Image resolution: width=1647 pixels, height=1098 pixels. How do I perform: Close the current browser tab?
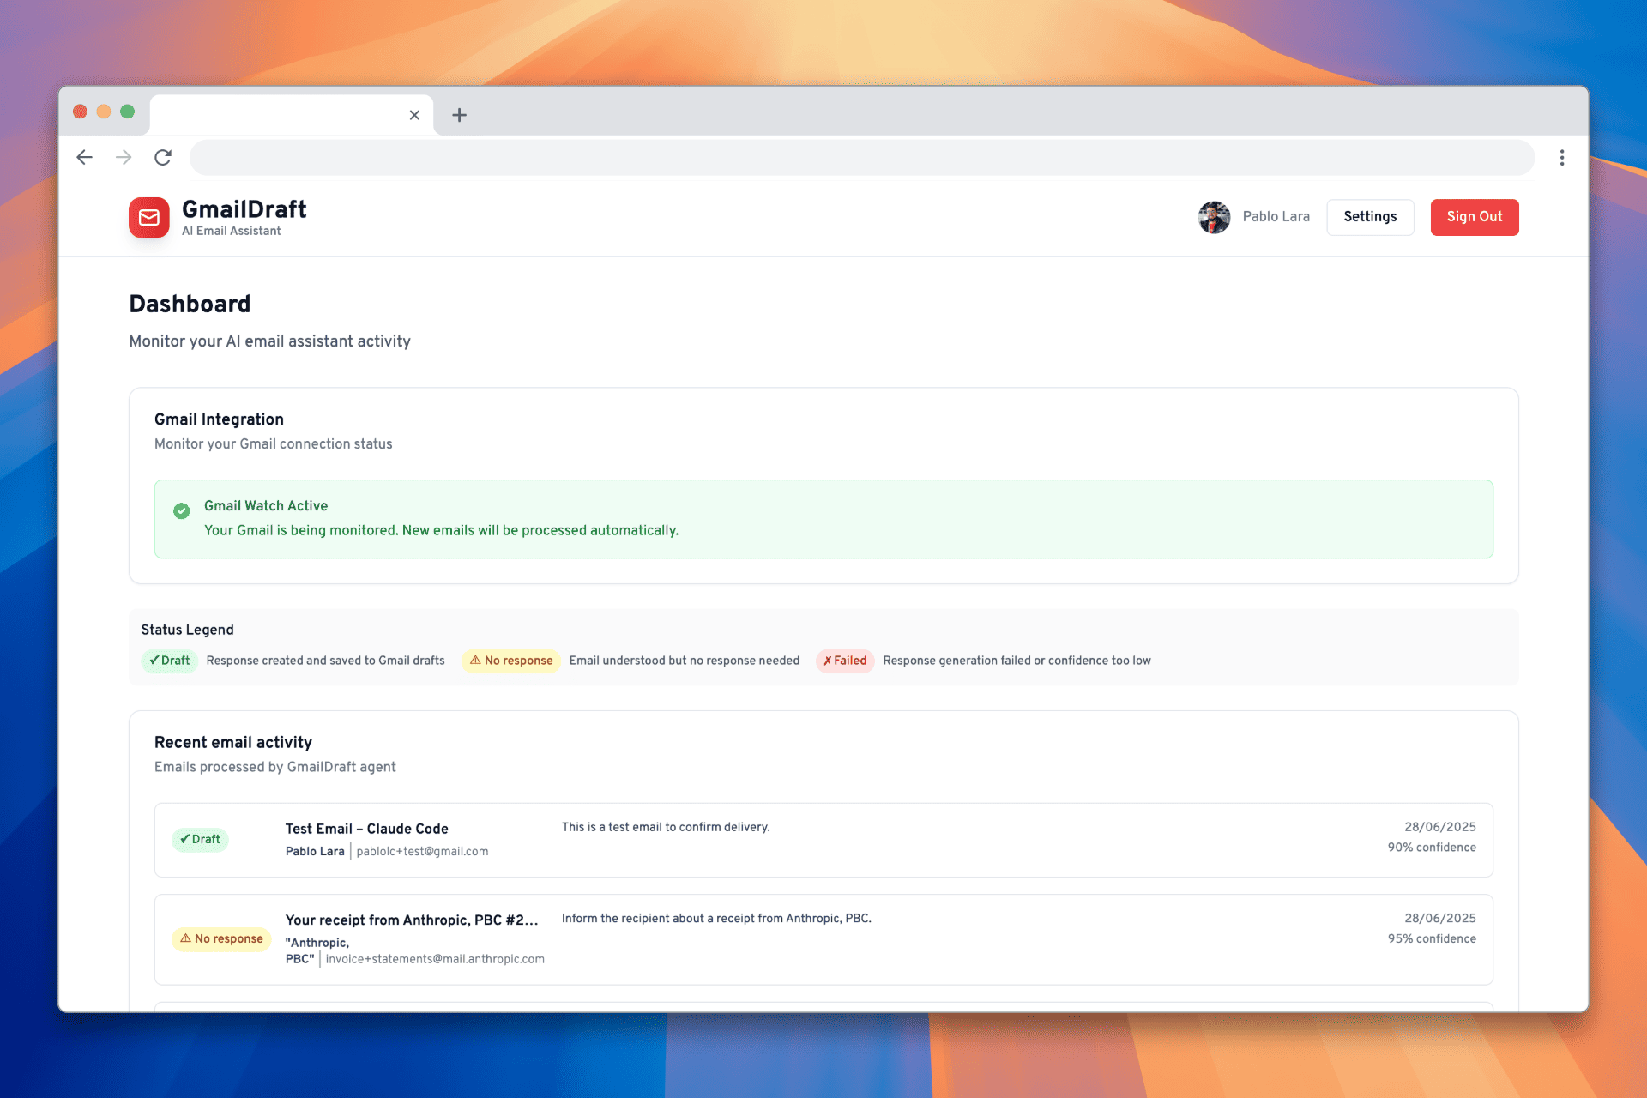coord(414,115)
